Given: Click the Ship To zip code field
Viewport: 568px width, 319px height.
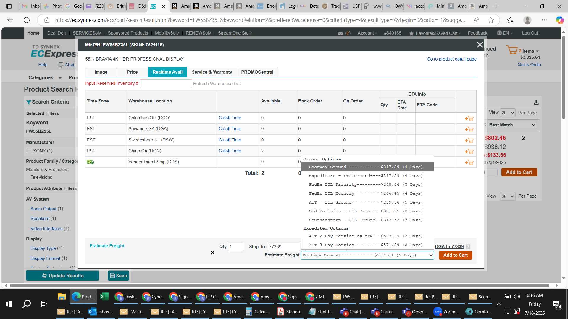Looking at the screenshot, I should pos(283,247).
